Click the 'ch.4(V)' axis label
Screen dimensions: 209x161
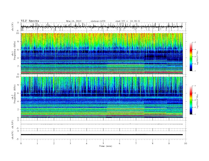(x=13, y=135)
